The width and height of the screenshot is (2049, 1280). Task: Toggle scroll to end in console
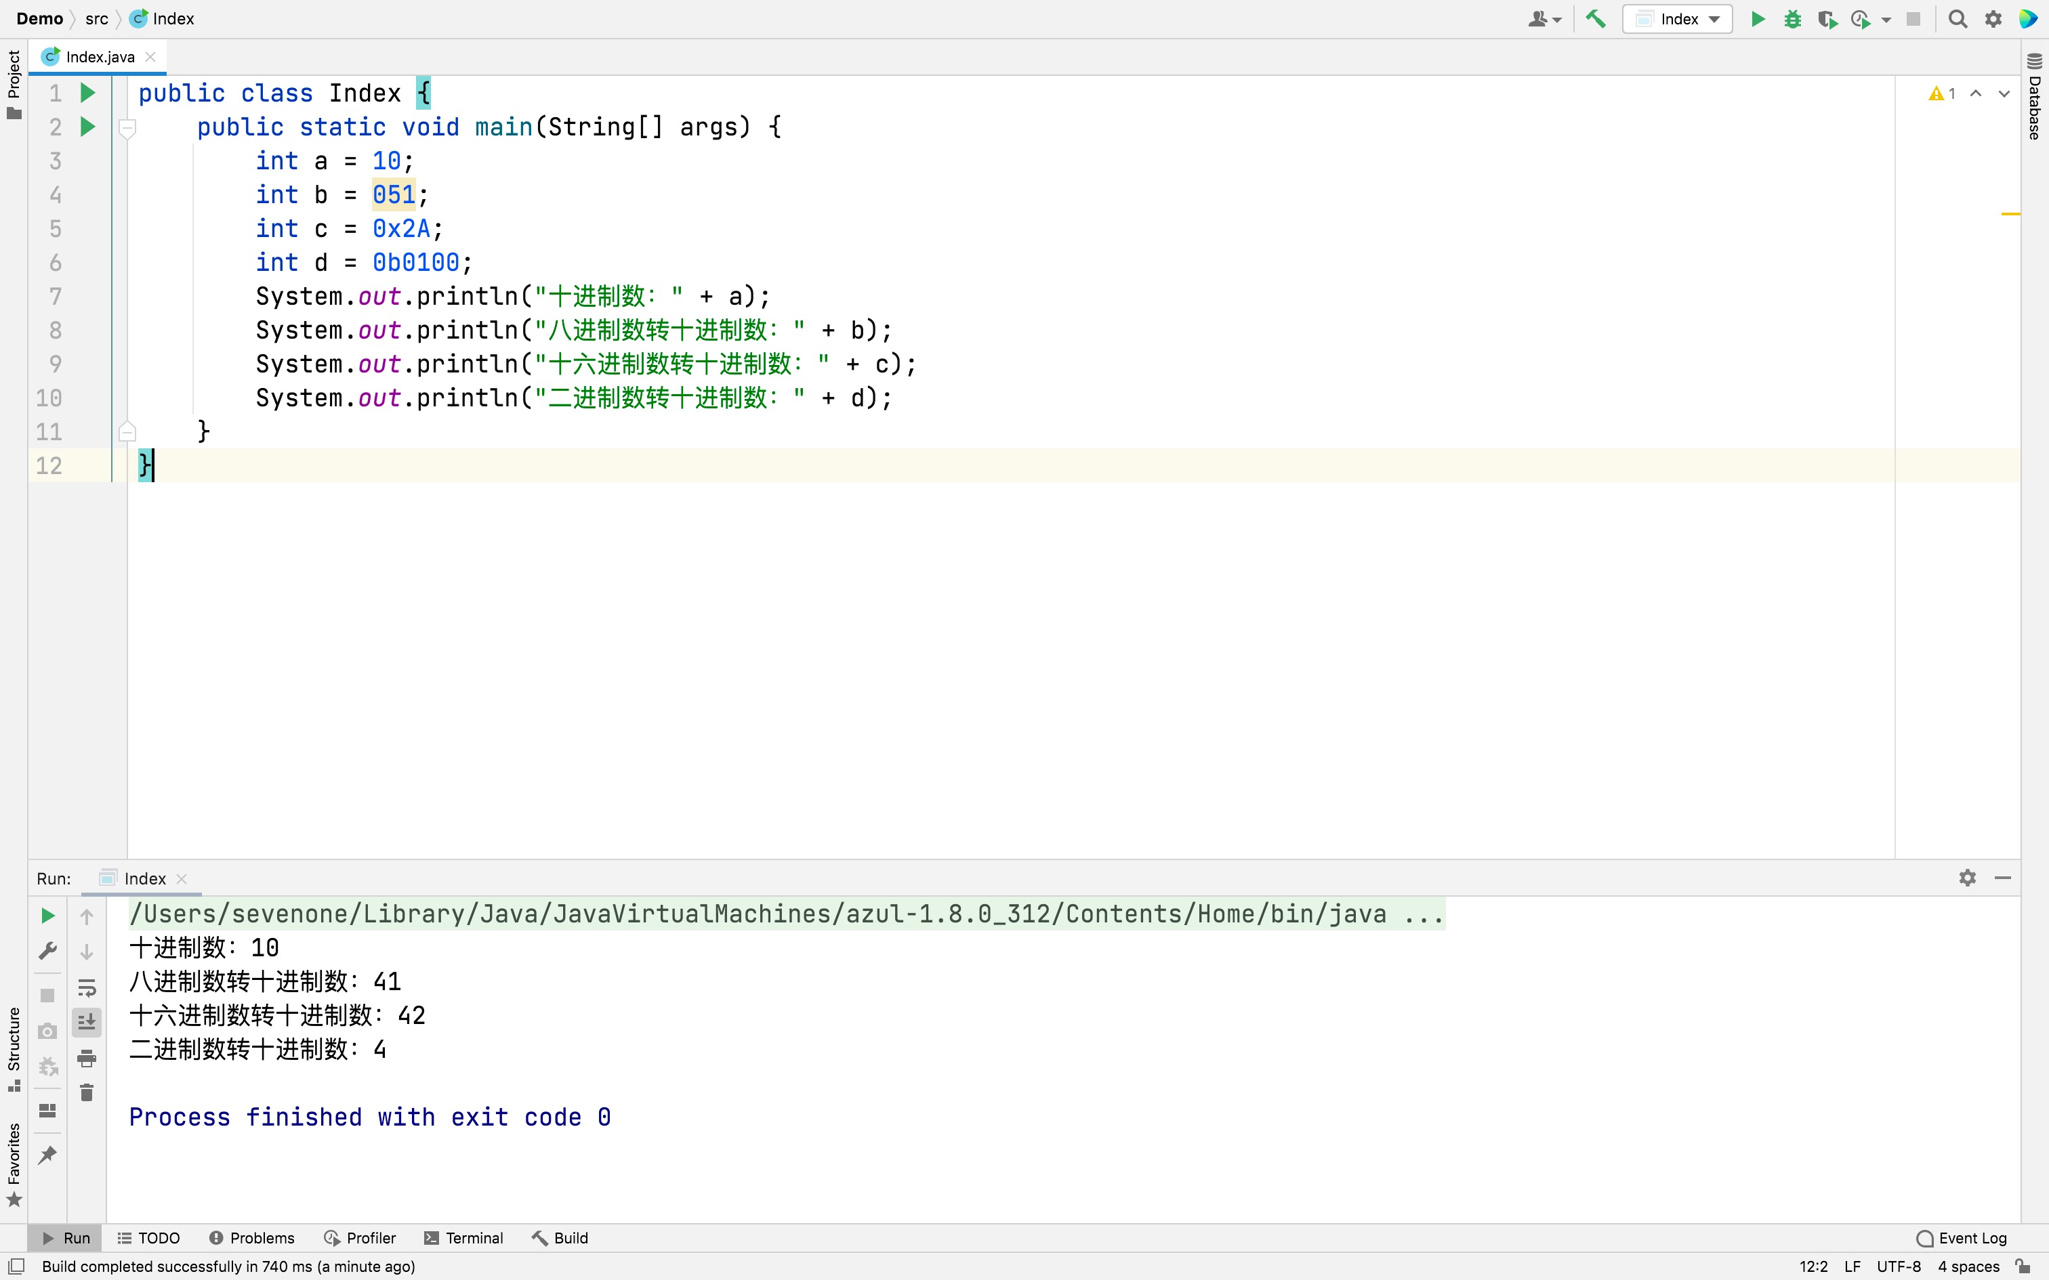[86, 1023]
